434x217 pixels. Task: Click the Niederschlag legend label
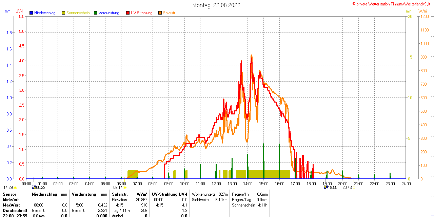click(45, 13)
